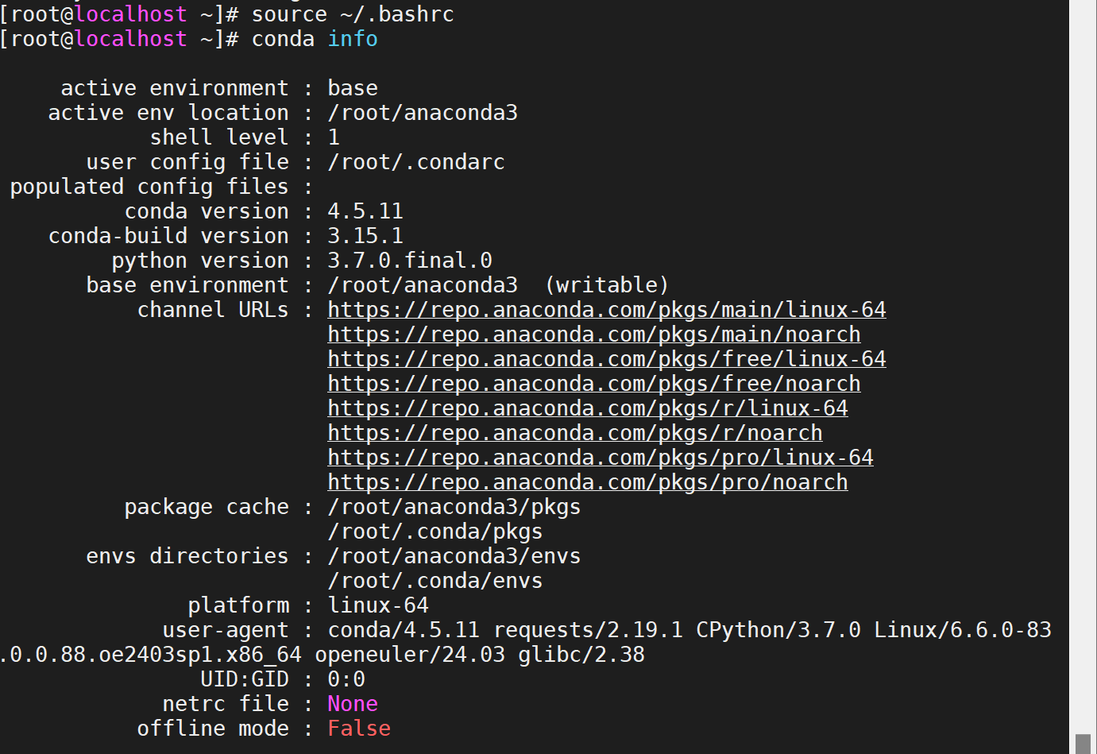Follow the pkgs/free/noarch repository link
Screen dimensions: 1097x754
coord(593,384)
